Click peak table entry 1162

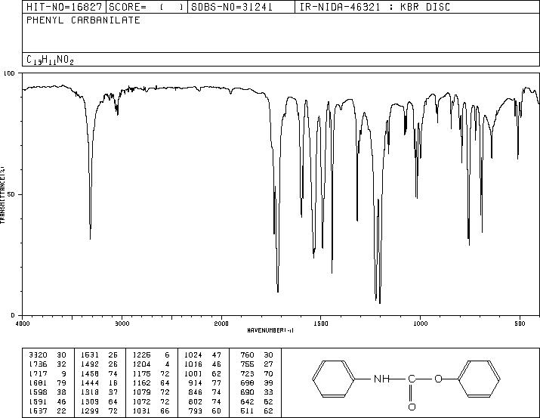pyautogui.click(x=142, y=382)
